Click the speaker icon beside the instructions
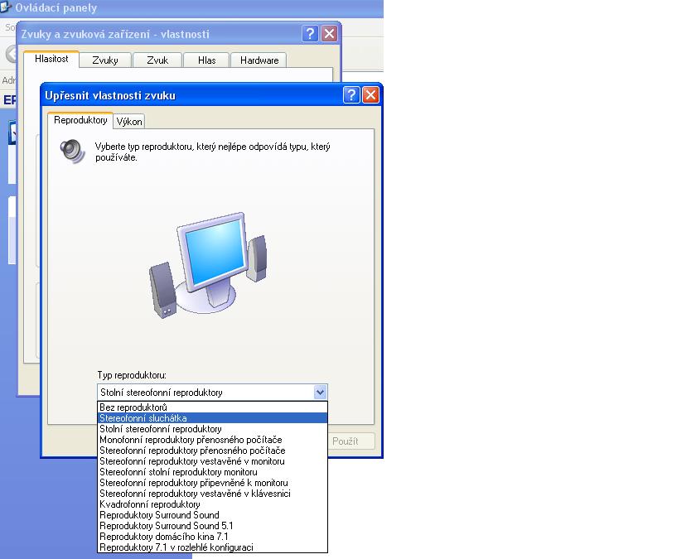The width and height of the screenshot is (696, 559). (72, 152)
